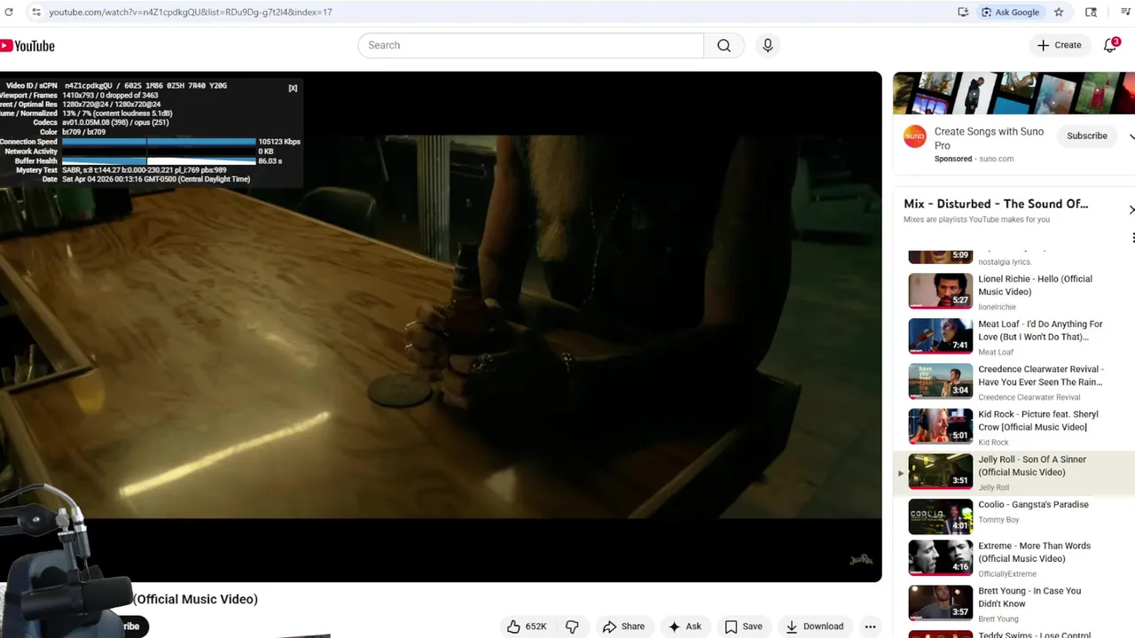The width and height of the screenshot is (1135, 638).
Task: Play Lionel Richie Hello thumbnail
Action: point(941,291)
